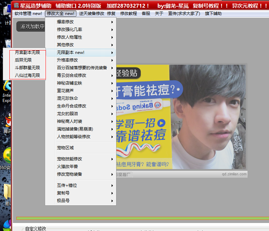The image size is (269, 231).
Task: Select 月宫副本无限 from the submenu
Action: click(x=27, y=53)
